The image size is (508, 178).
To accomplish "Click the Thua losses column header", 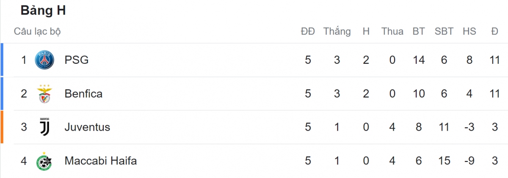I will coord(392,31).
